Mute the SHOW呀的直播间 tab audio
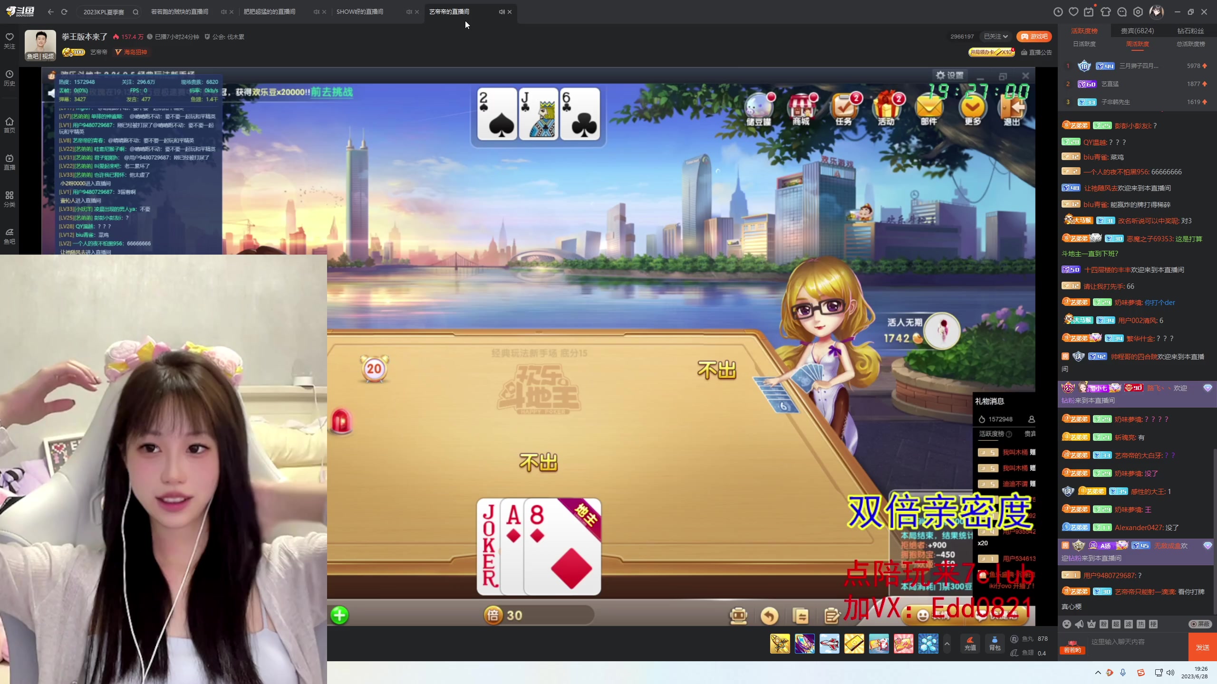The height and width of the screenshot is (684, 1217). click(409, 12)
